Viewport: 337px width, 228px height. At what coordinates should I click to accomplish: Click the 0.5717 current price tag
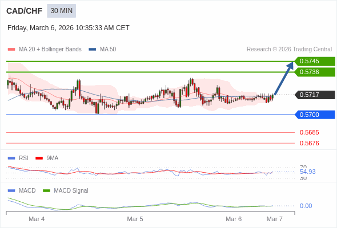315,95
